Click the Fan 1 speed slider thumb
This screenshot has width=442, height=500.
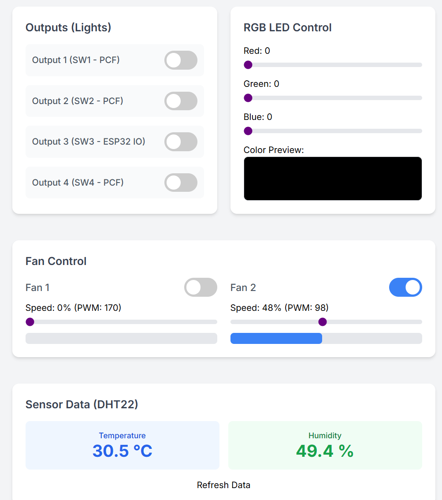pyautogui.click(x=30, y=322)
